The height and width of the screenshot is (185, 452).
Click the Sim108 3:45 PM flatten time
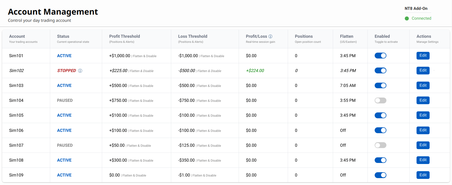348,160
